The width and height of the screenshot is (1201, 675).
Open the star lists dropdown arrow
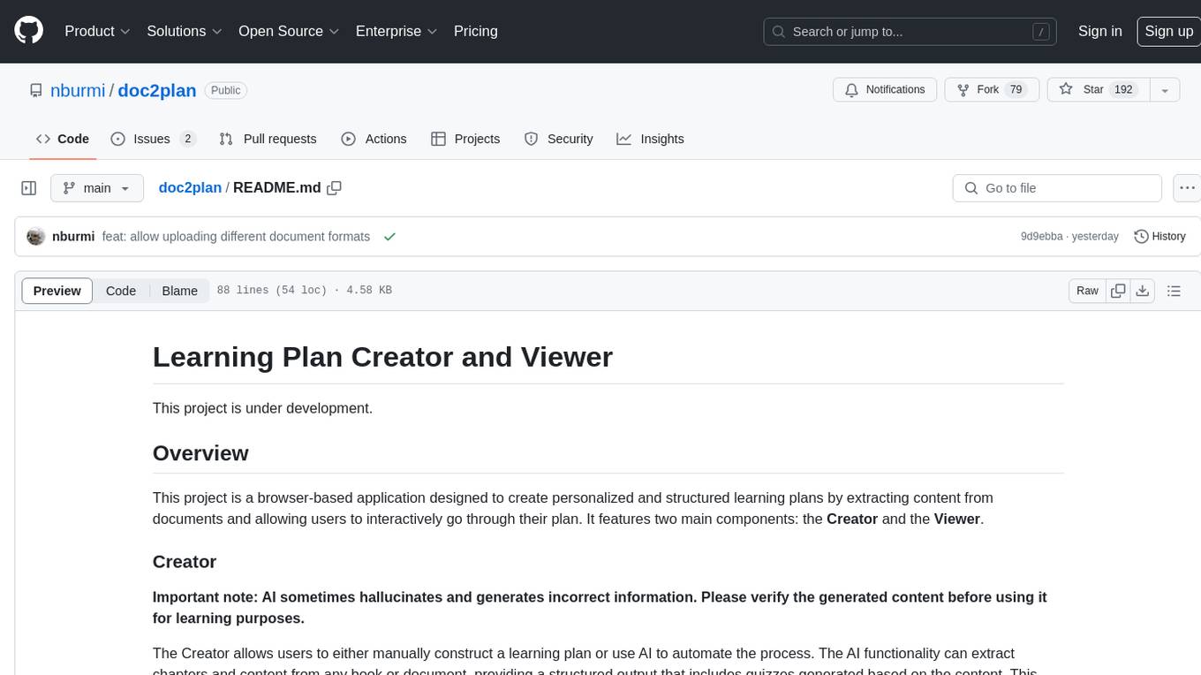coord(1165,90)
